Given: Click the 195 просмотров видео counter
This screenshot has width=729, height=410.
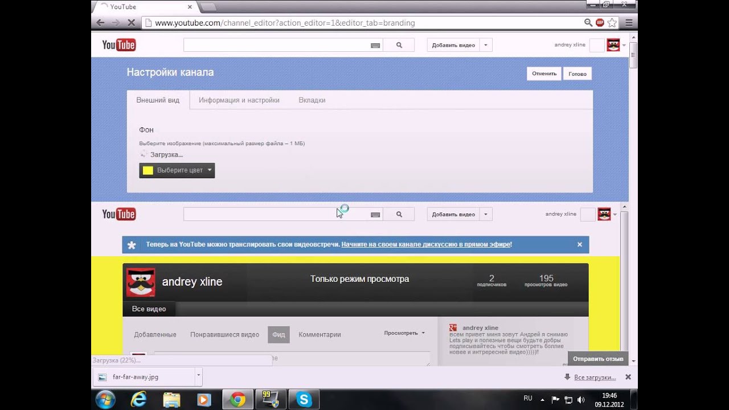Looking at the screenshot, I should pyautogui.click(x=546, y=281).
